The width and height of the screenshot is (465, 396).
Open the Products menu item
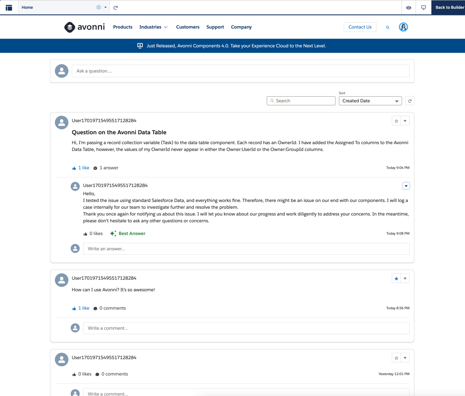pyautogui.click(x=123, y=27)
